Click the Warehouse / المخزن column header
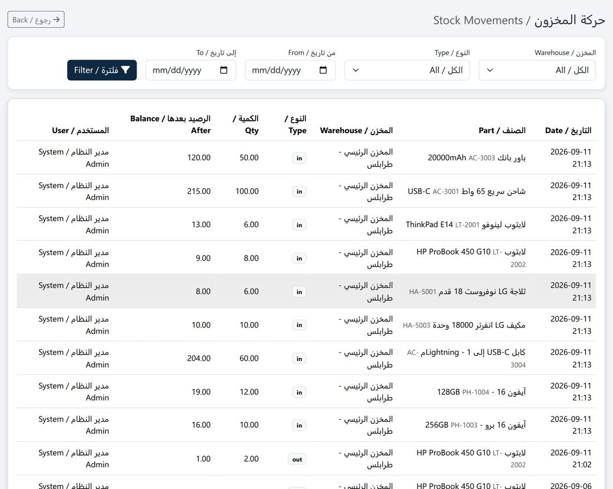 click(356, 130)
